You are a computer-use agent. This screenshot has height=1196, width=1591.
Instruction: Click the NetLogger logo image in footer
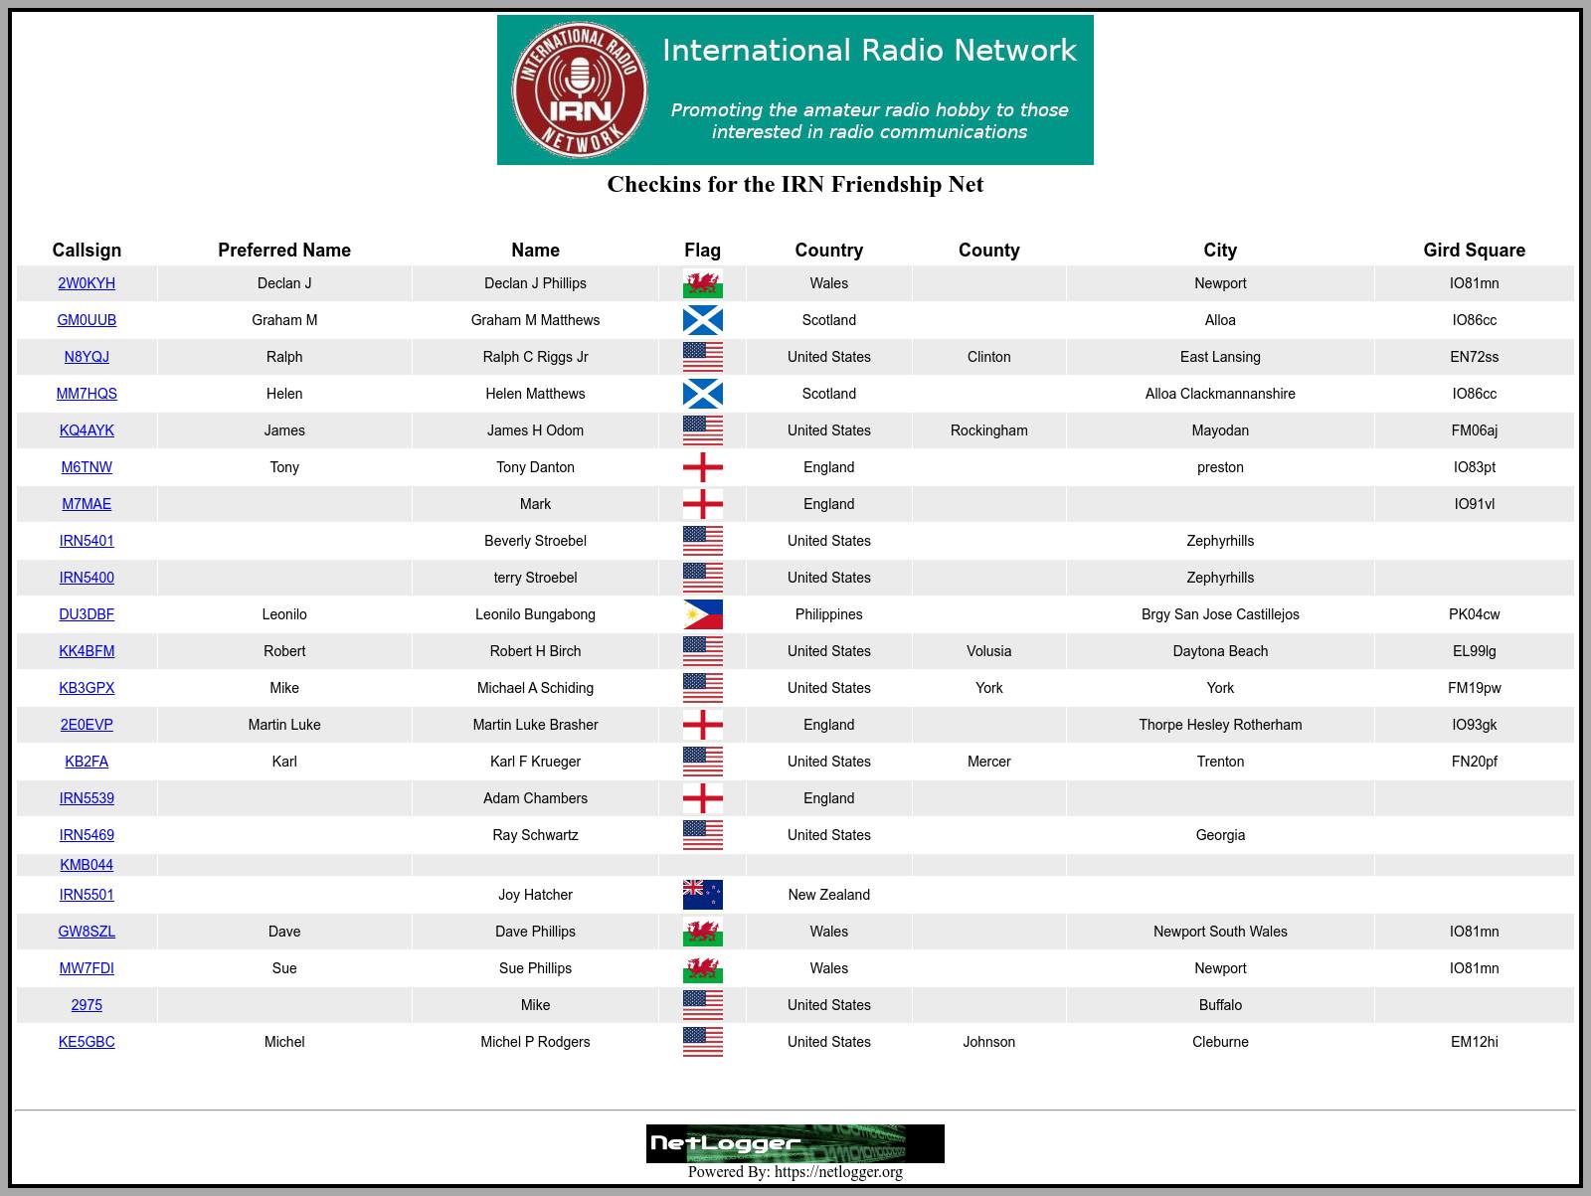point(795,1143)
